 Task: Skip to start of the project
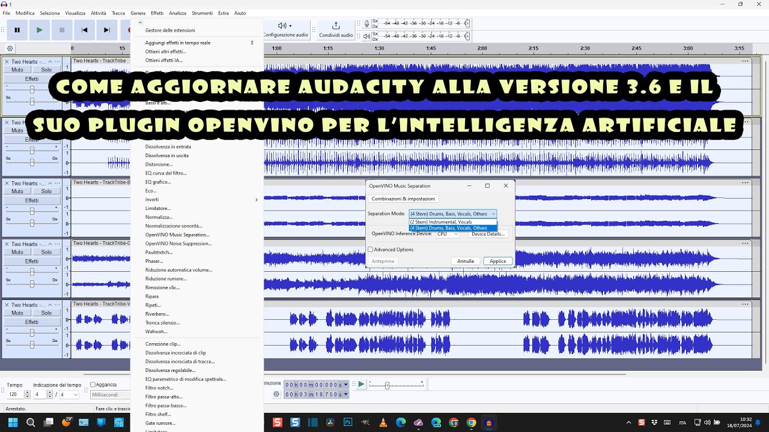(x=85, y=30)
